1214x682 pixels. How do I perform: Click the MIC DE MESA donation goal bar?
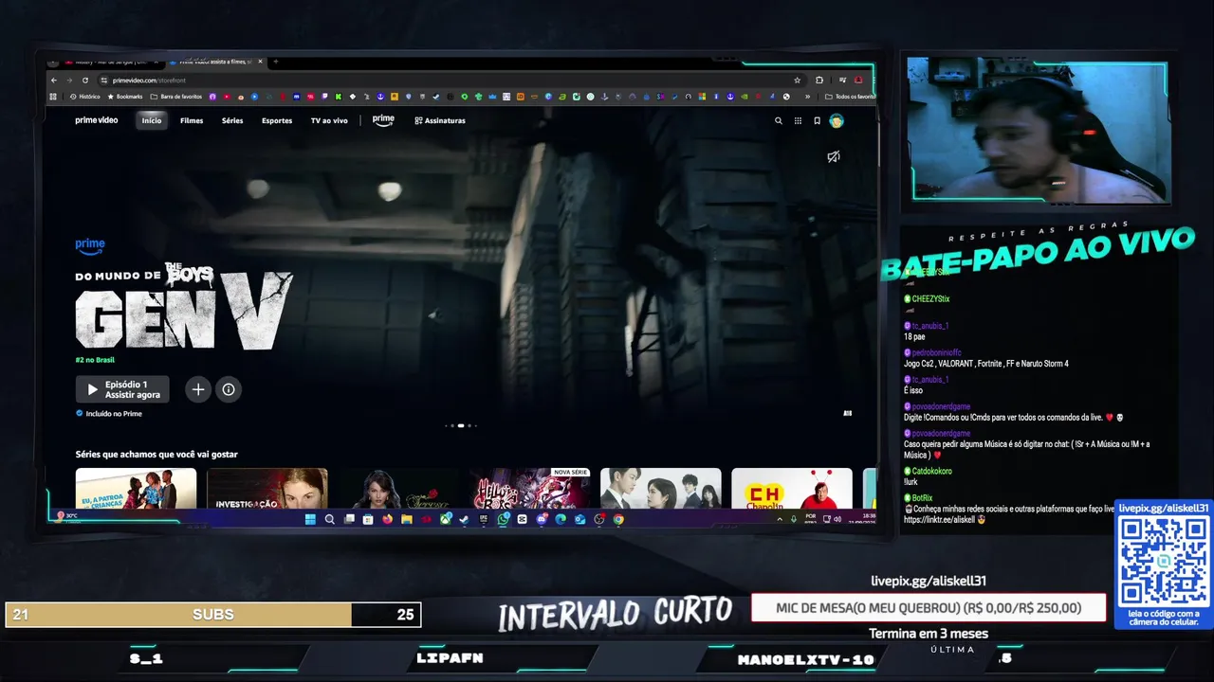(x=929, y=608)
